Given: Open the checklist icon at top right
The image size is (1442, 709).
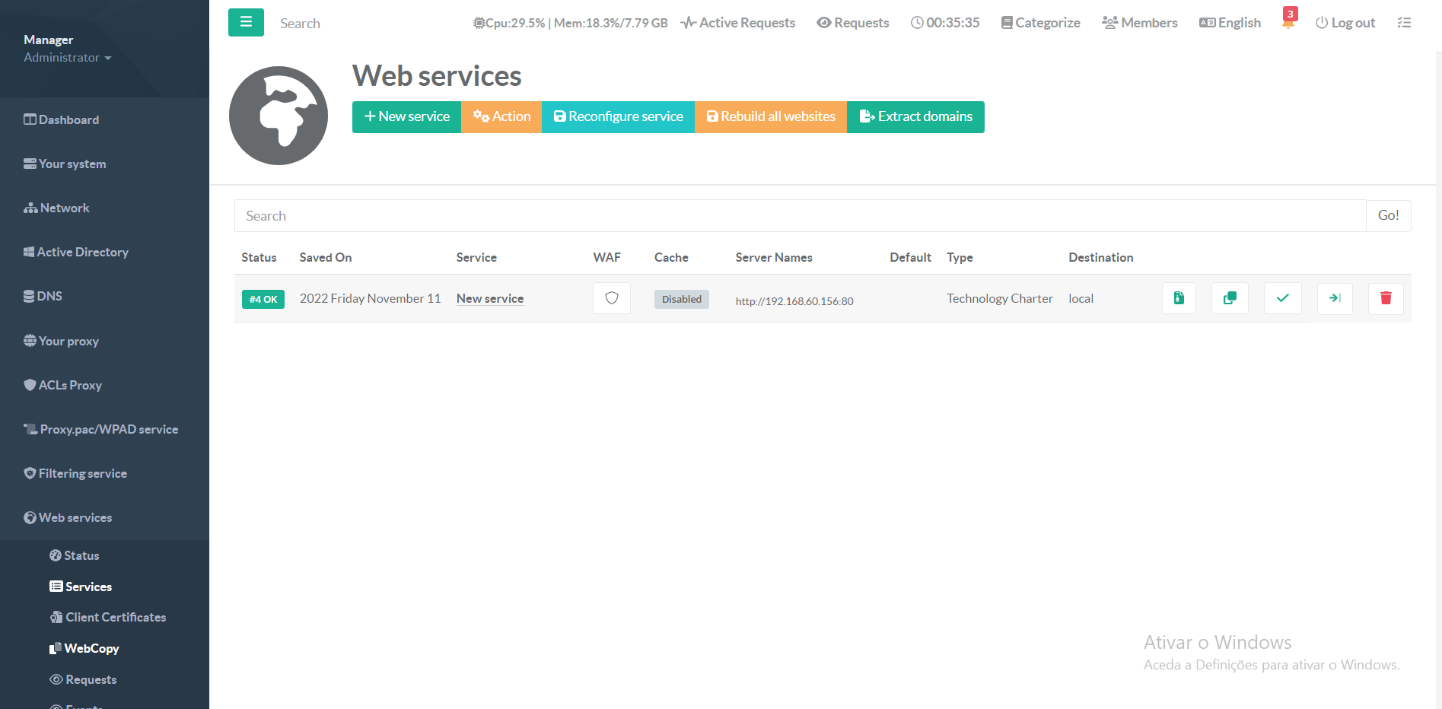Looking at the screenshot, I should coord(1404,22).
